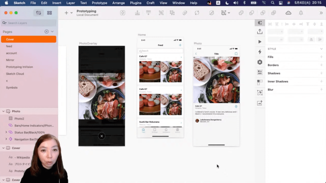326x183 pixels.
Task: Collapse the STYLE section chevron
Action: pyautogui.click(x=321, y=49)
